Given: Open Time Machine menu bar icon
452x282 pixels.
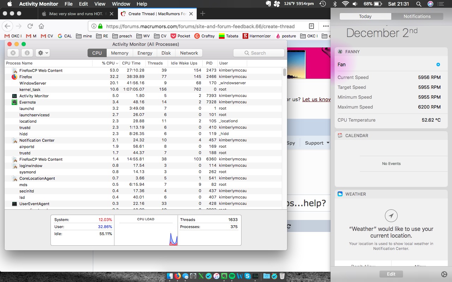Looking at the screenshot, I should coord(322,4).
